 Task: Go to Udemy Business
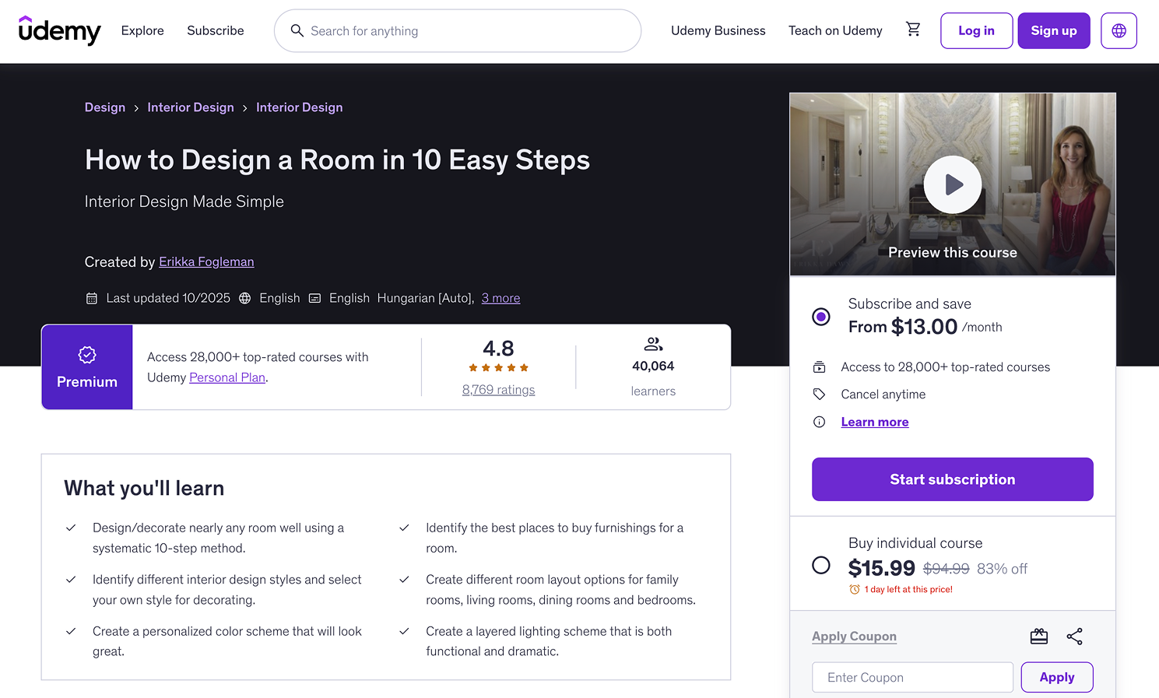(x=718, y=30)
